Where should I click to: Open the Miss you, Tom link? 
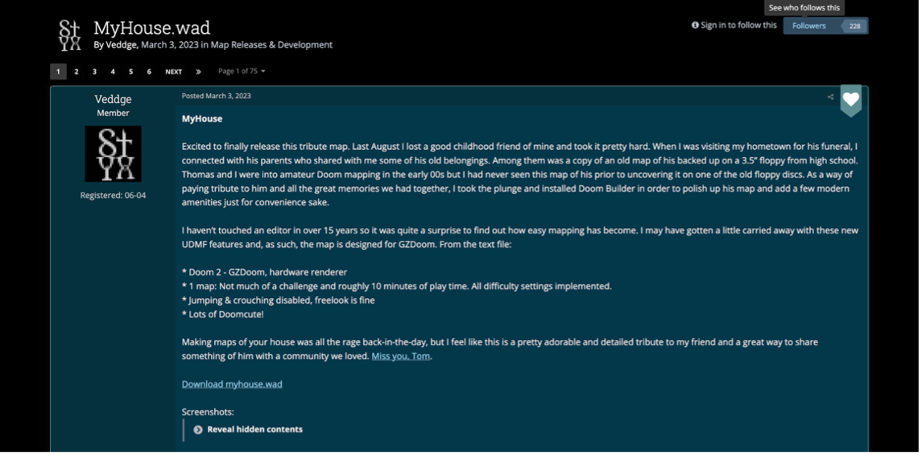(401, 356)
